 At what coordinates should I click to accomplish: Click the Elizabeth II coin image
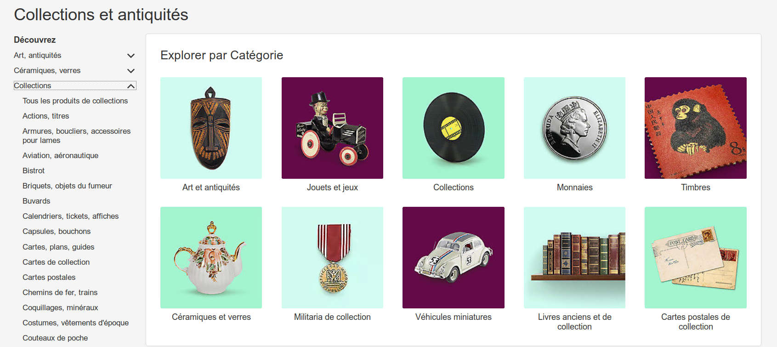tap(574, 128)
